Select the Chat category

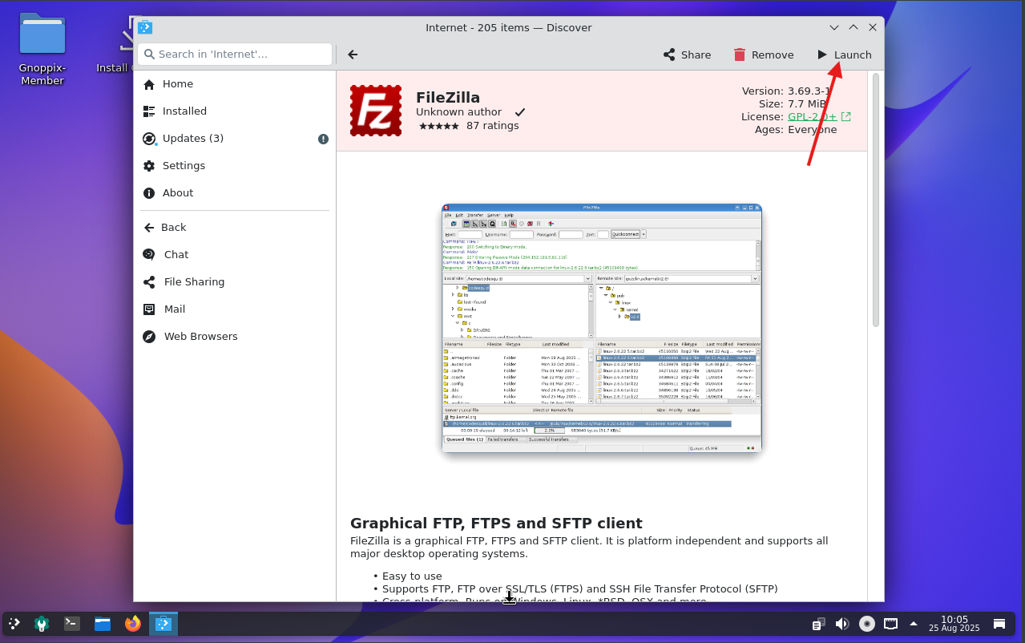tap(176, 255)
